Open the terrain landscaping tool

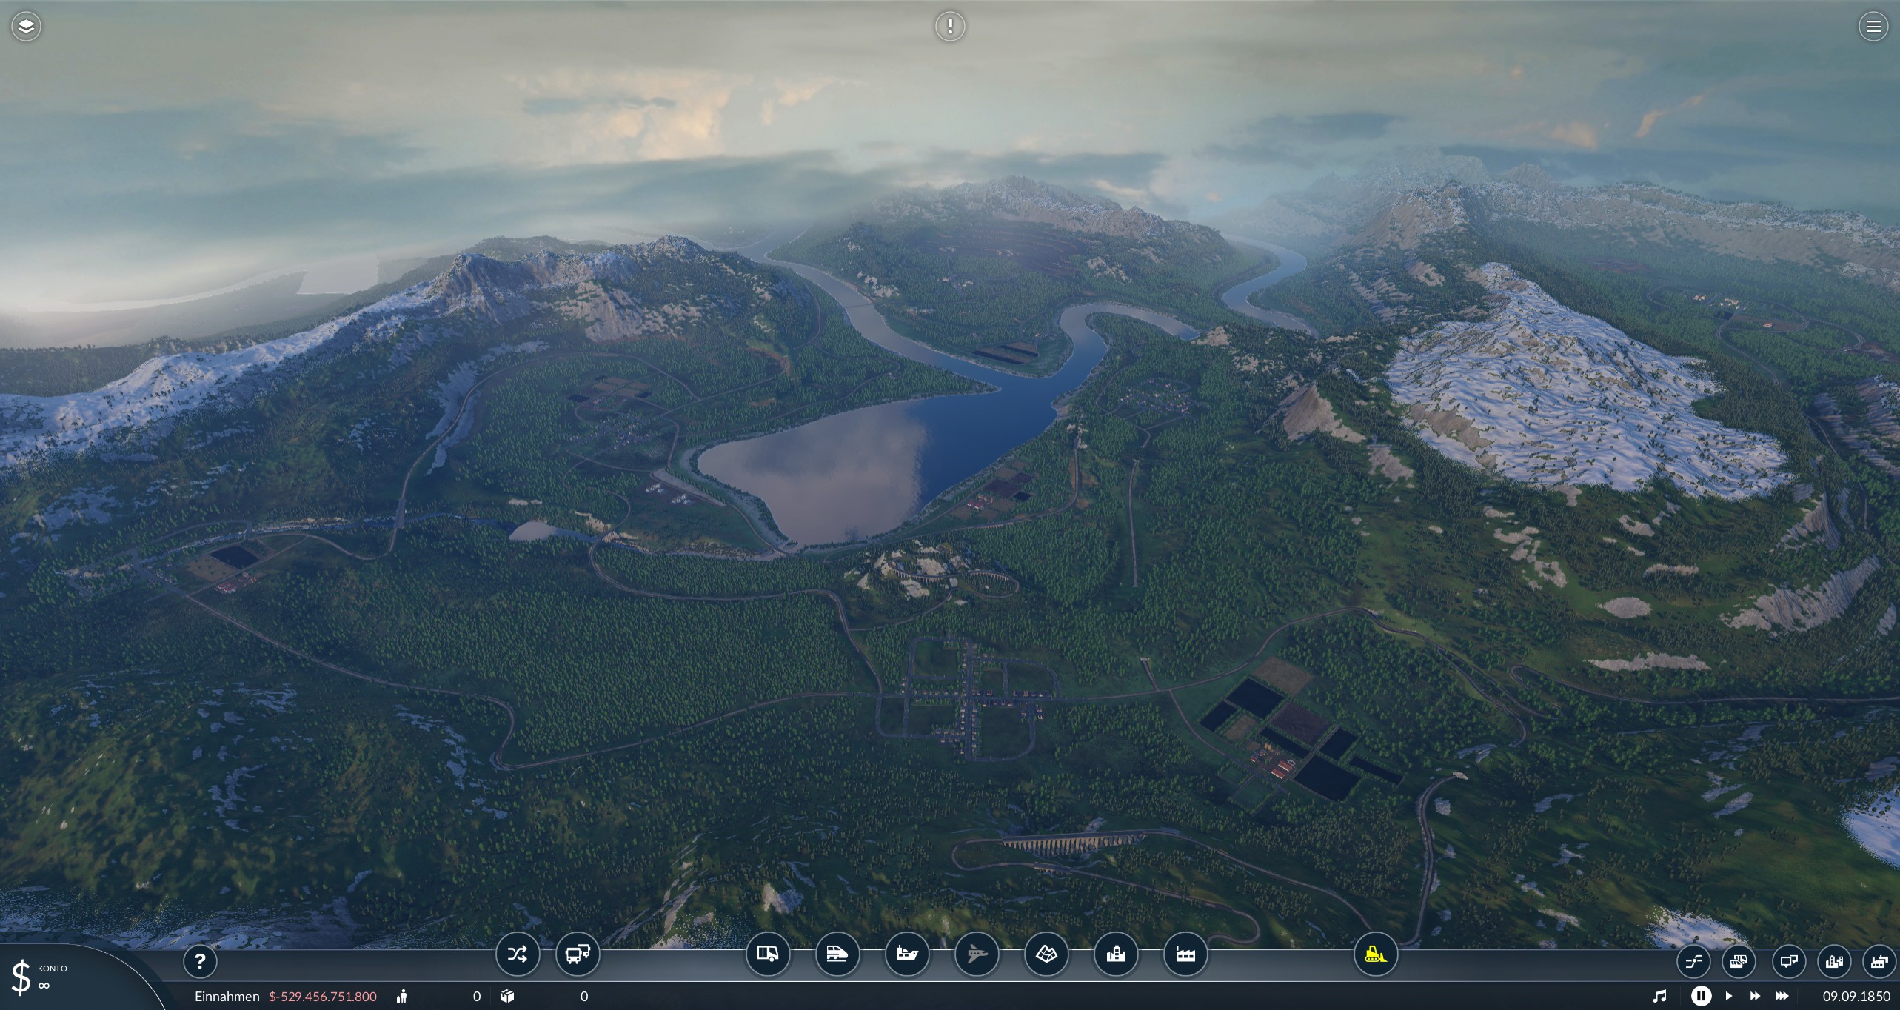point(1046,954)
